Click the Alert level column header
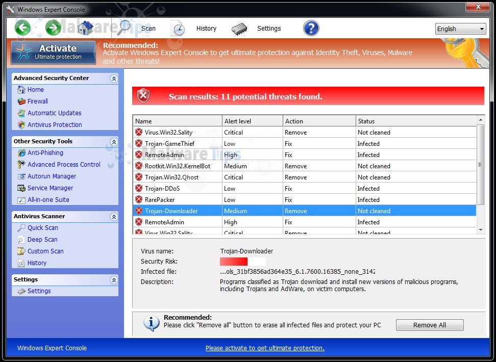 click(x=237, y=121)
